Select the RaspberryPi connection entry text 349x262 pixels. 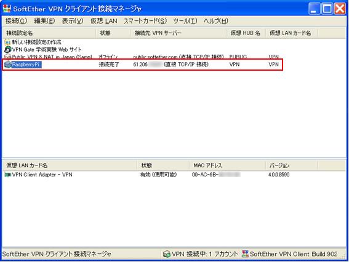tap(26, 65)
